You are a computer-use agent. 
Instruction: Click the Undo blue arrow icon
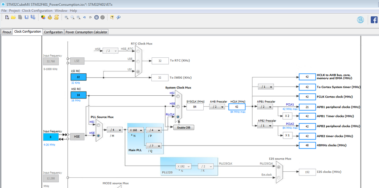coord(84,17)
